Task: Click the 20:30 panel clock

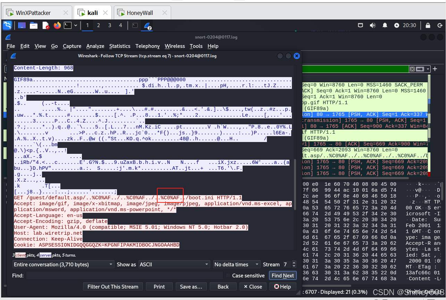Action: [410, 25]
